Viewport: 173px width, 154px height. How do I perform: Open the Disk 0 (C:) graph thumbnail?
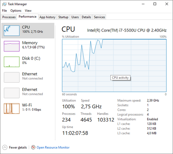(x=12, y=62)
